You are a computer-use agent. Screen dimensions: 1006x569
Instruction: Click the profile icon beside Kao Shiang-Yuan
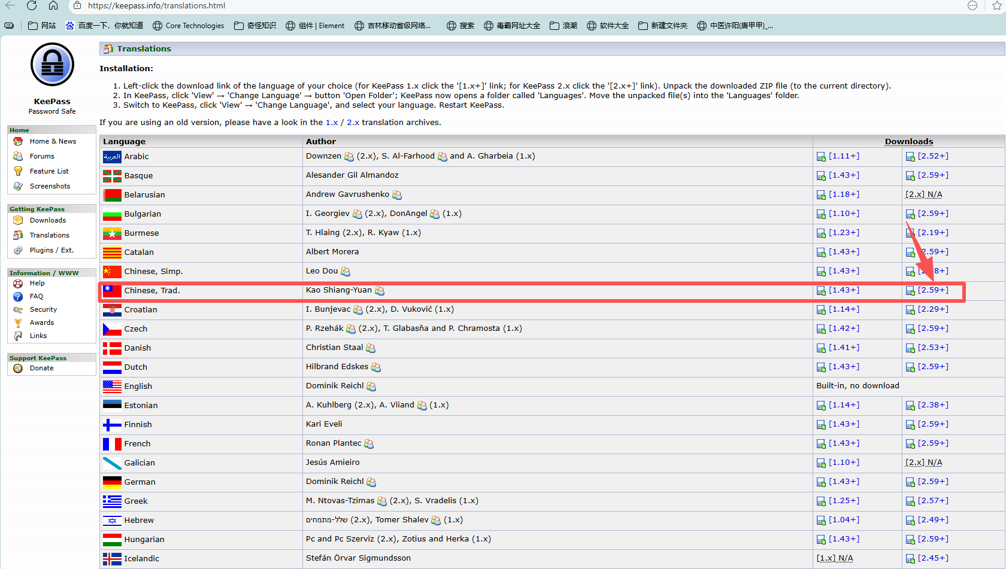pos(380,291)
